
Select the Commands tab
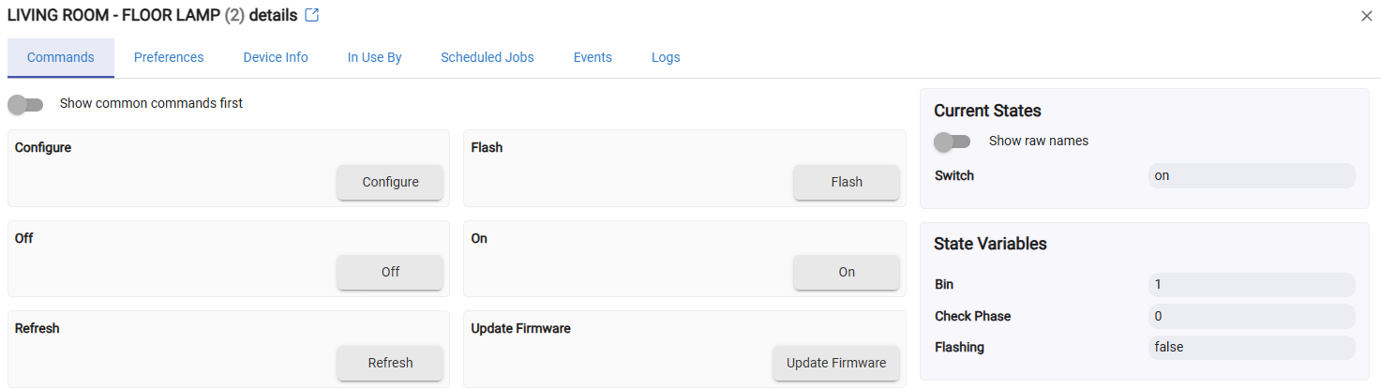coord(61,57)
